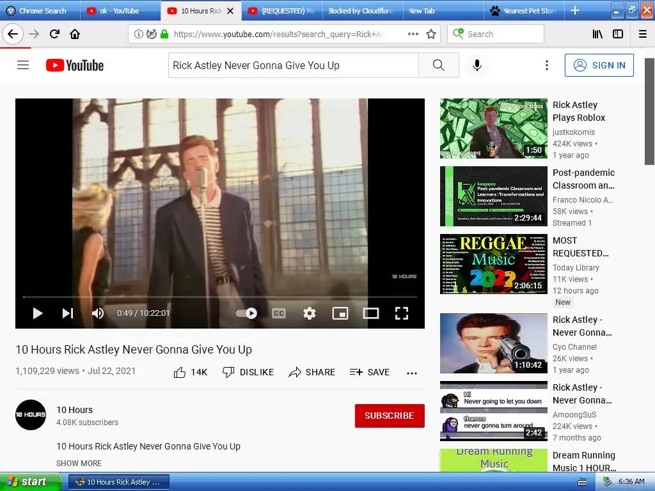Toggle the browser sidebar icon
Viewport: 655px width, 491px height.
(618, 35)
